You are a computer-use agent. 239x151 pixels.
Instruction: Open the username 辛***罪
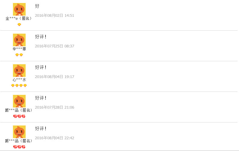coord(19,49)
